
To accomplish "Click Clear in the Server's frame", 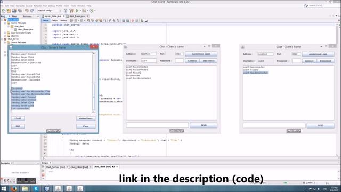I will click(86, 126).
